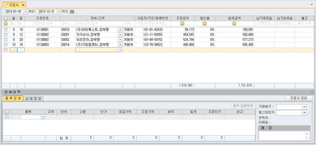Open the start date 2013-01-01 dropdown
316x145 pixels.
click(25, 12)
